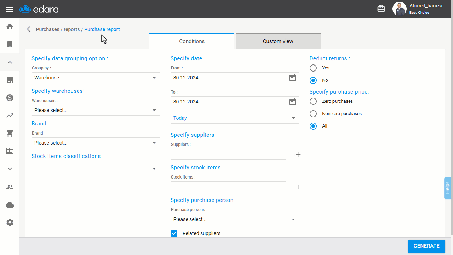Click the GENERATE button
The width and height of the screenshot is (453, 255).
coord(426,246)
